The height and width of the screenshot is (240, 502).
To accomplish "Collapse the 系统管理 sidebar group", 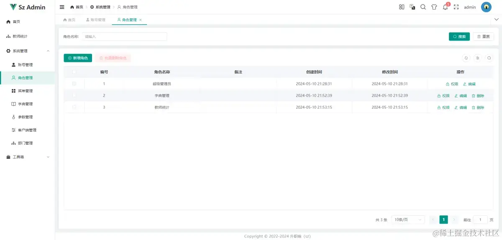I will pos(27,51).
